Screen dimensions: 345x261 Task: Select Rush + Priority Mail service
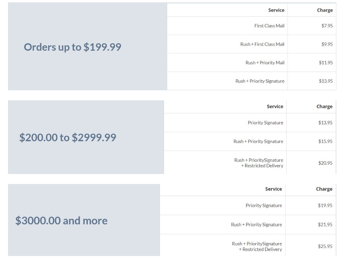point(265,63)
